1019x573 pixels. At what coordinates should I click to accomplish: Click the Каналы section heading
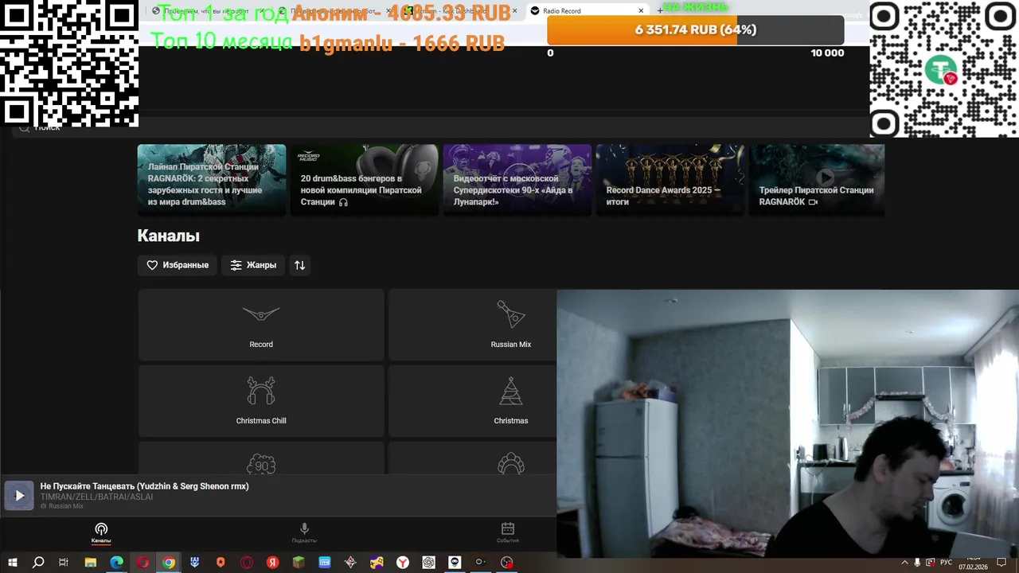point(168,236)
